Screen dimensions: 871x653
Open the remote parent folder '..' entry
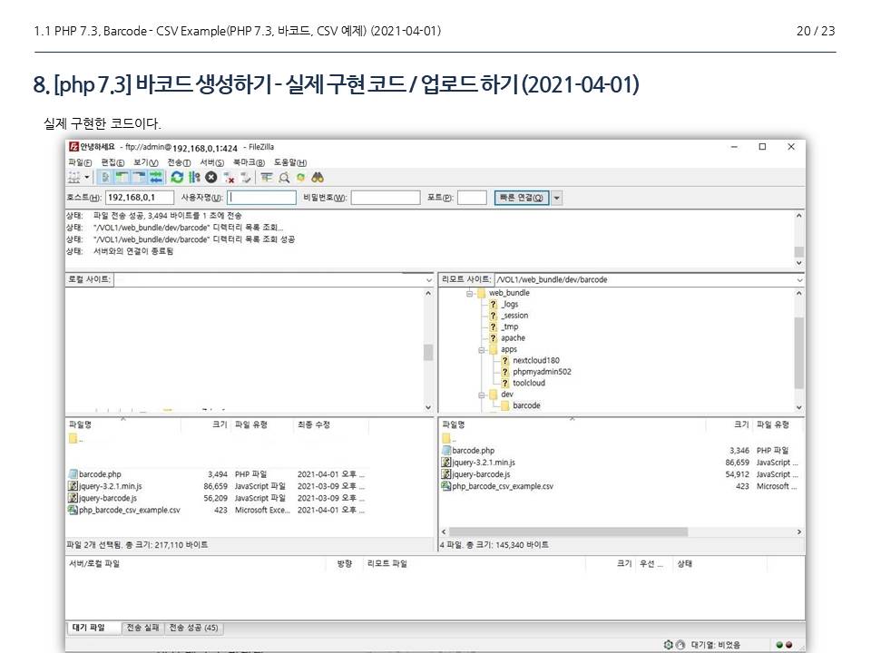[x=449, y=439]
